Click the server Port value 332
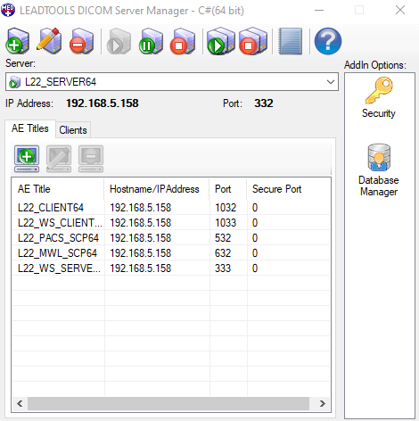Screen dimensions: 419x421 (x=264, y=103)
